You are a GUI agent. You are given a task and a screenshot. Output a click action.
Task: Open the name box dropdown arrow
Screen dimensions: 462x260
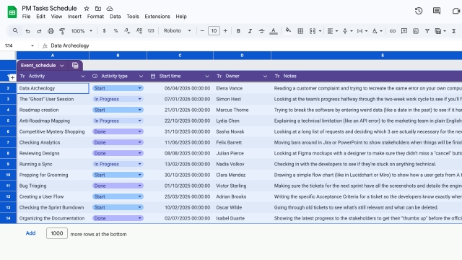pyautogui.click(x=32, y=45)
